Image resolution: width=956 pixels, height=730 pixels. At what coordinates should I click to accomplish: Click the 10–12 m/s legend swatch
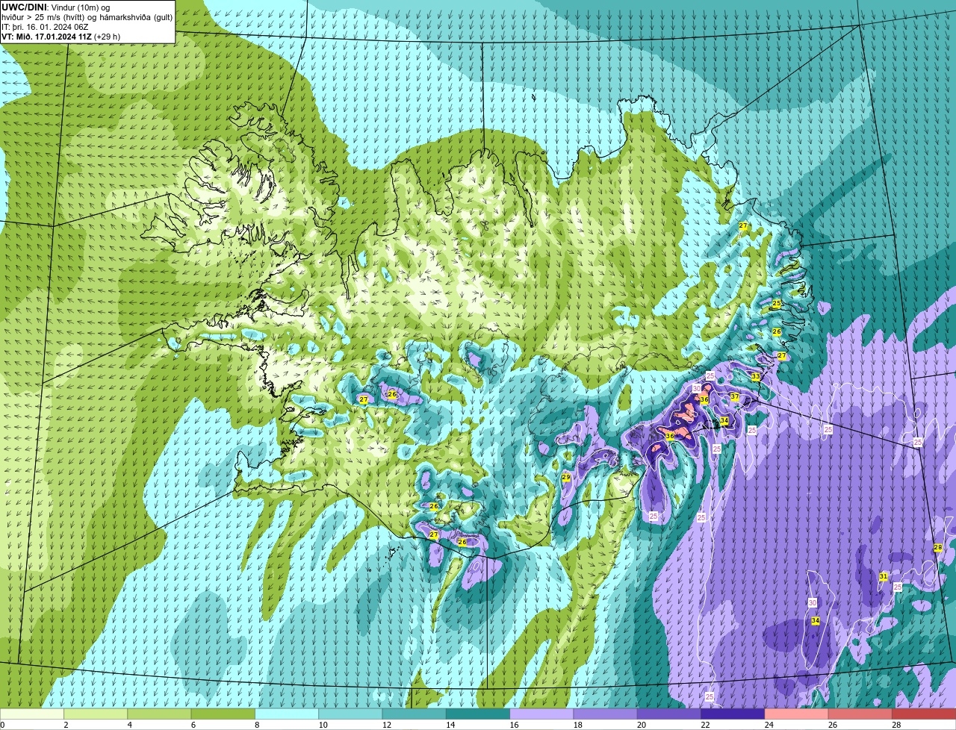pyautogui.click(x=350, y=714)
